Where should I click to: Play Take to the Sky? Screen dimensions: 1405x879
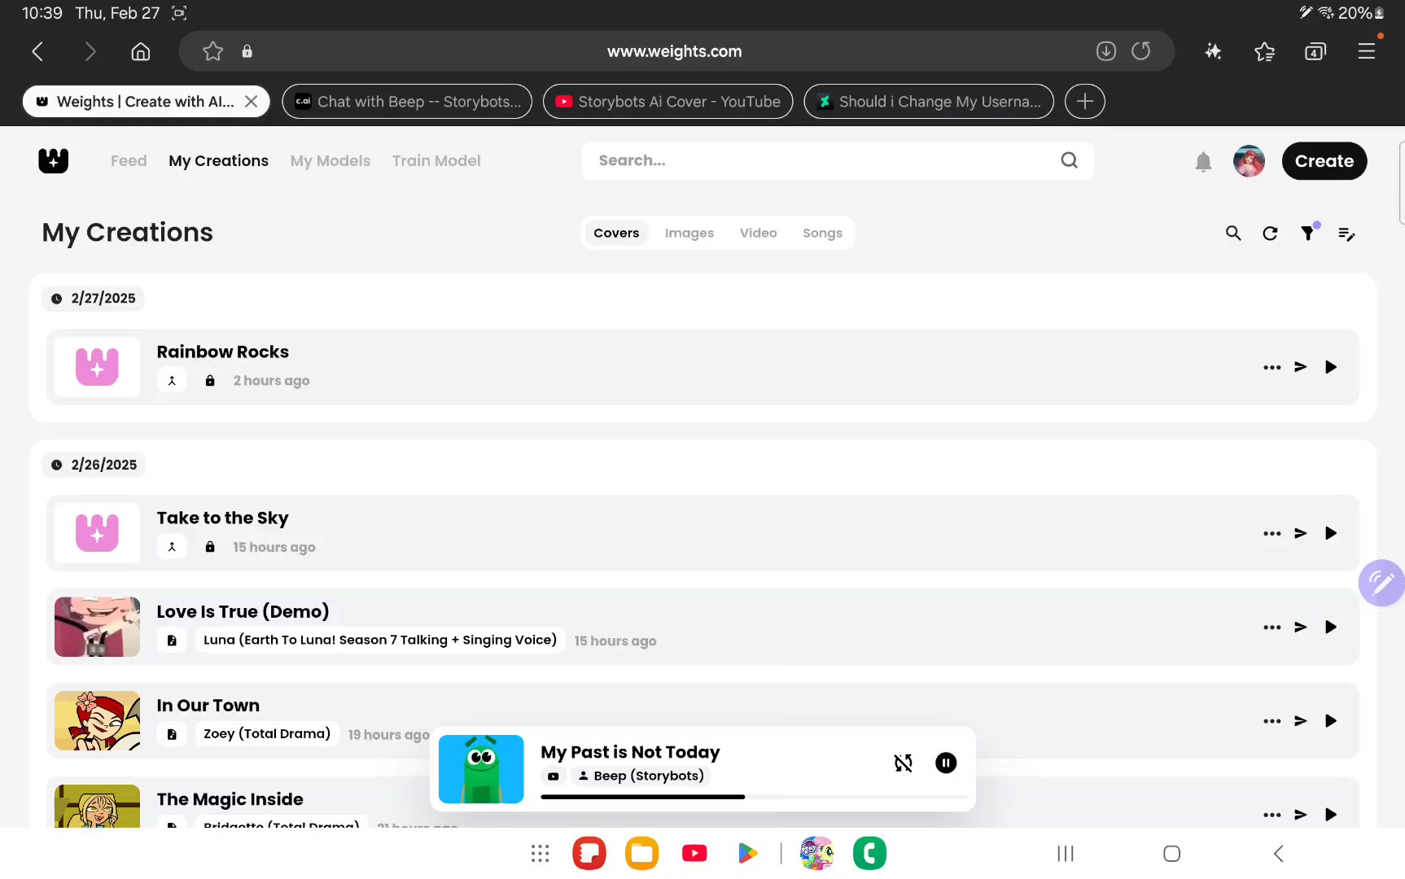pyautogui.click(x=1331, y=533)
